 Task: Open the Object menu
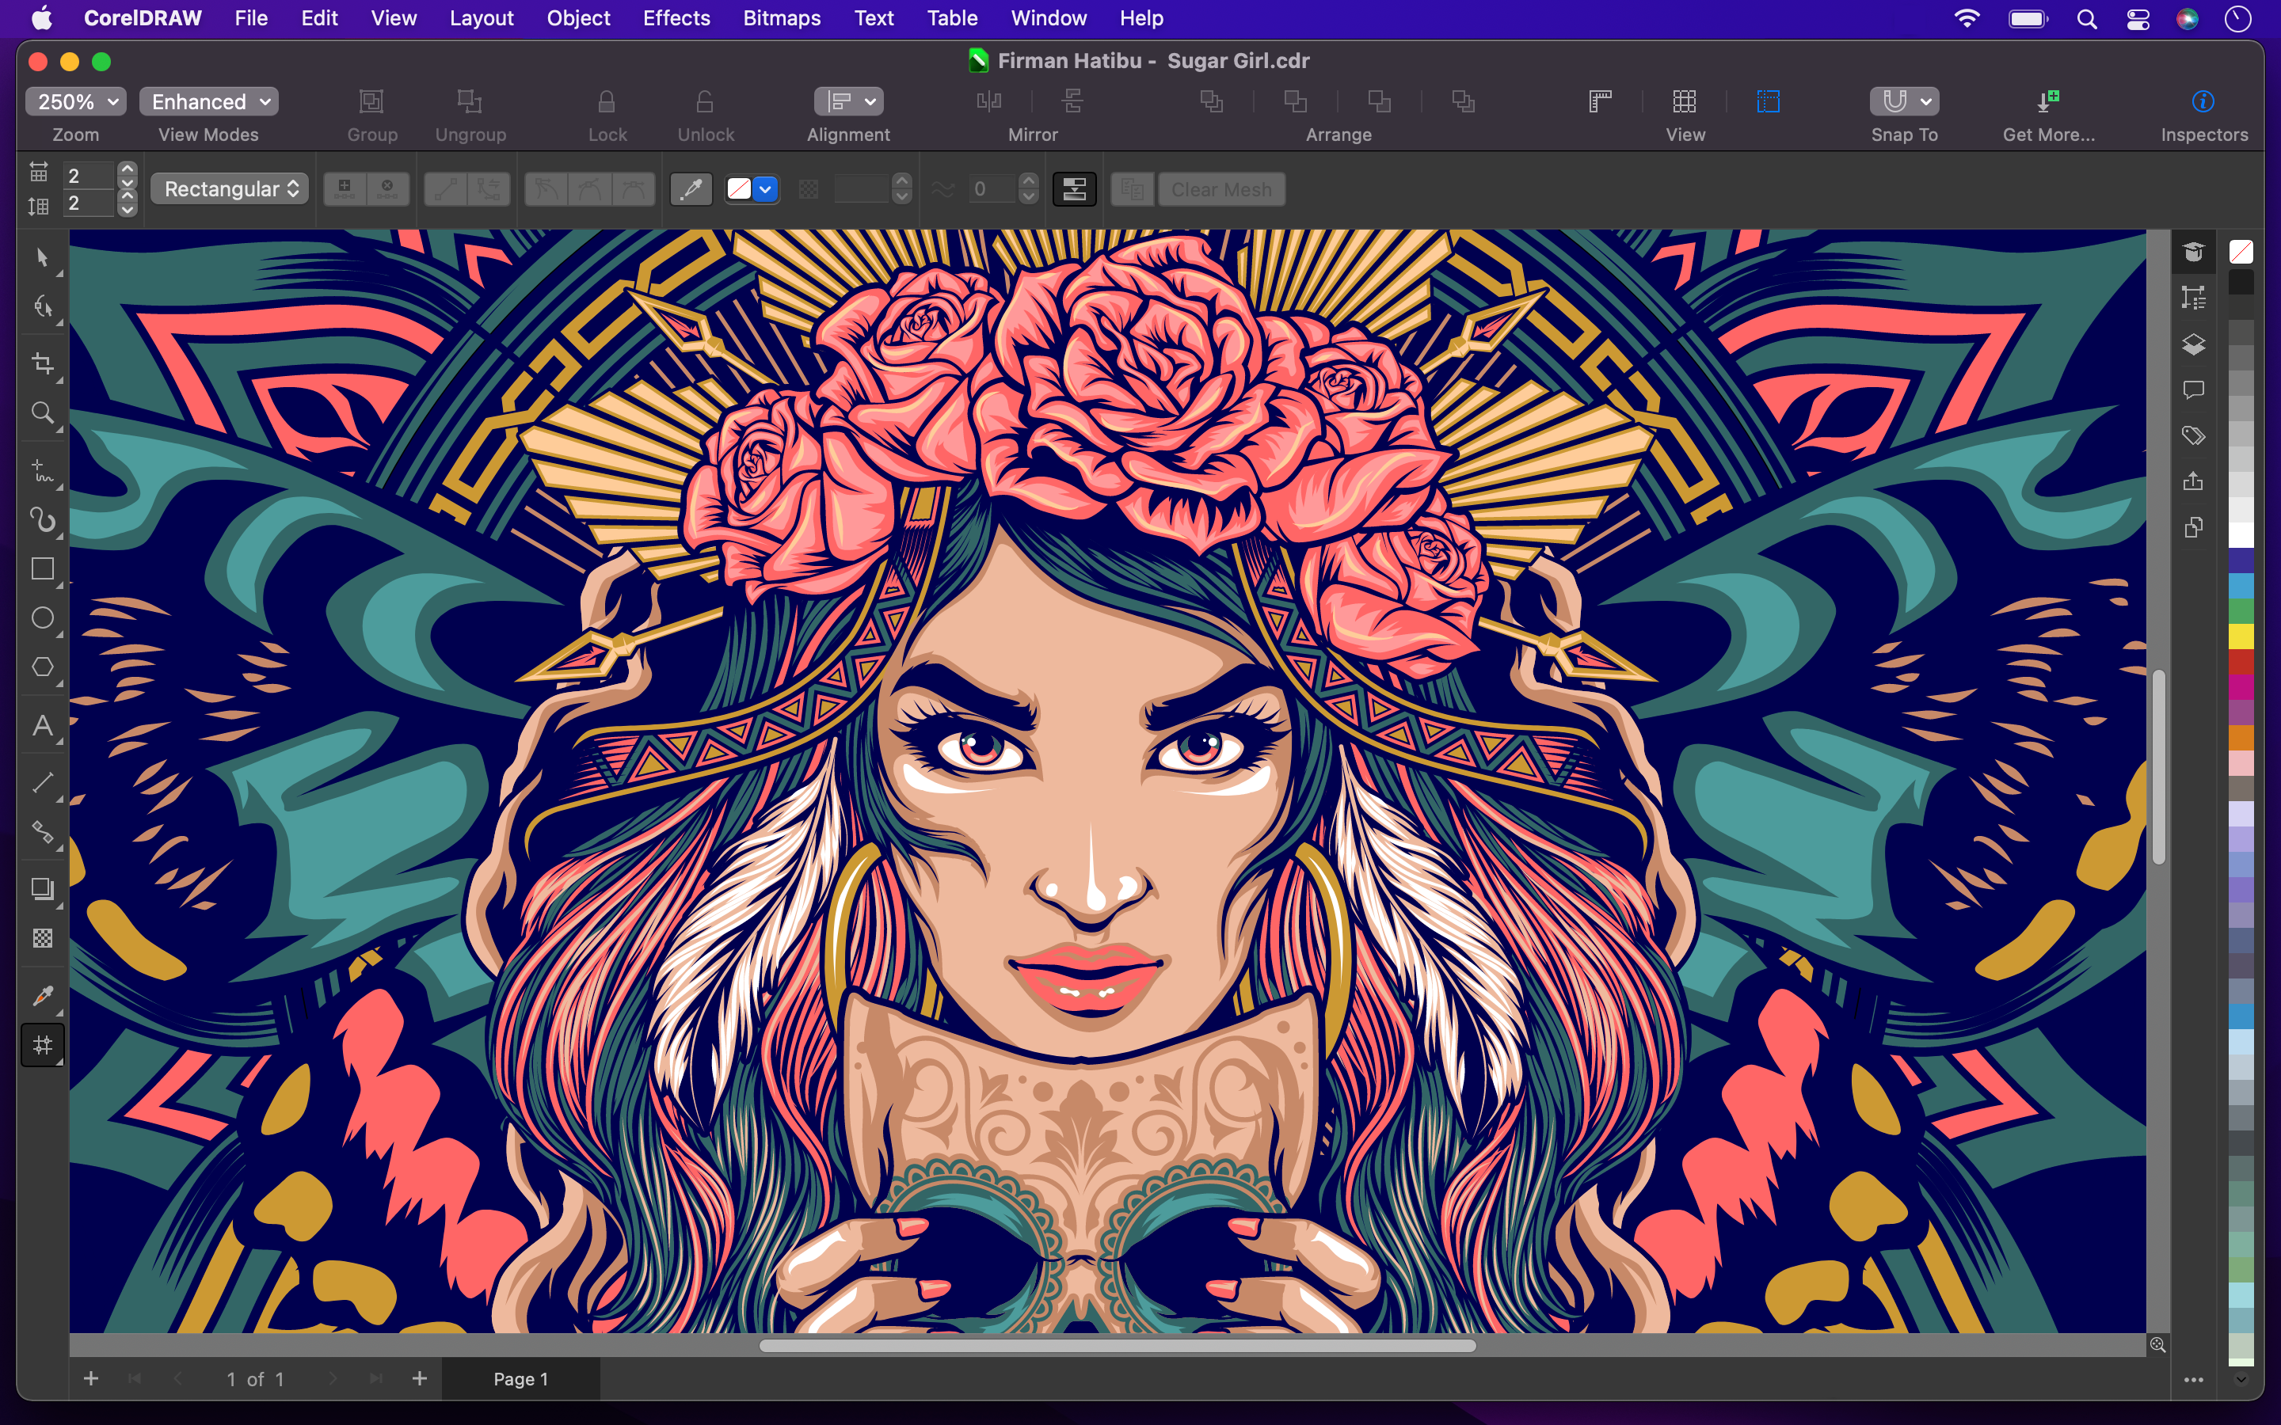[x=578, y=18]
